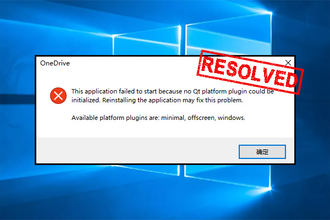The height and width of the screenshot is (220, 330).
Task: Click the 确定 confirmation button
Action: click(262, 152)
